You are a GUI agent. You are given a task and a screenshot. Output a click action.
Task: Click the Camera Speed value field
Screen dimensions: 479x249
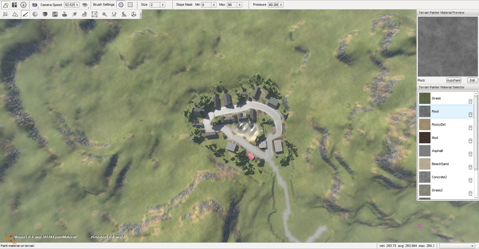(69, 5)
